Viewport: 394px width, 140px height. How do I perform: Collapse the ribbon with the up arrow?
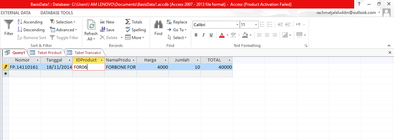click(389, 46)
